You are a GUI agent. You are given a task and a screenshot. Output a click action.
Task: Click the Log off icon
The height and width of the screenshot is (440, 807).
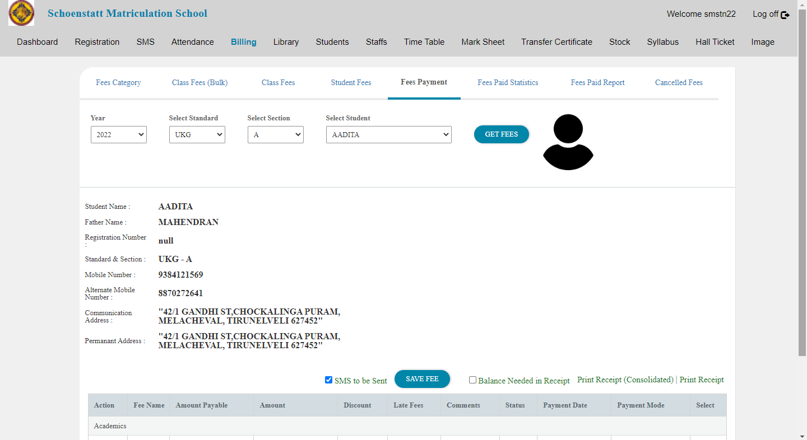785,14
